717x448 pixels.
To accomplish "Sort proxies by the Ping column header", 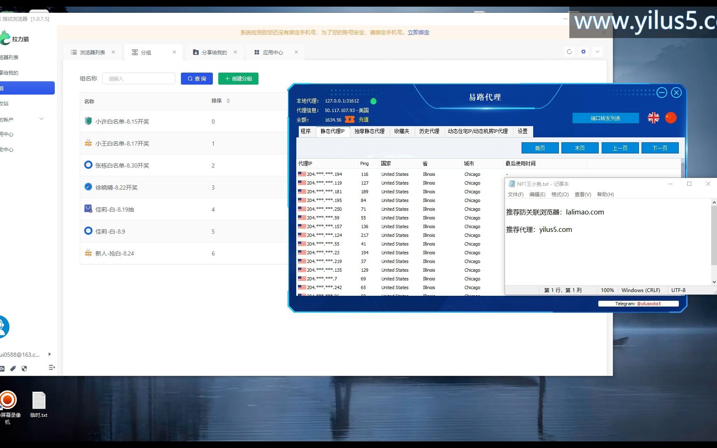I will click(368, 163).
